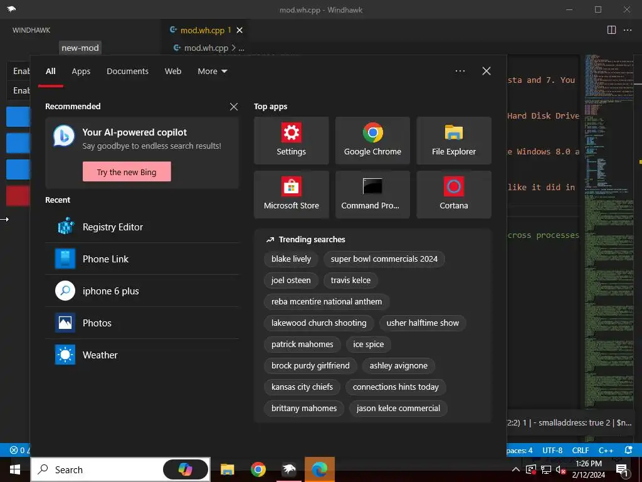Open Settings from Top apps

pyautogui.click(x=291, y=141)
